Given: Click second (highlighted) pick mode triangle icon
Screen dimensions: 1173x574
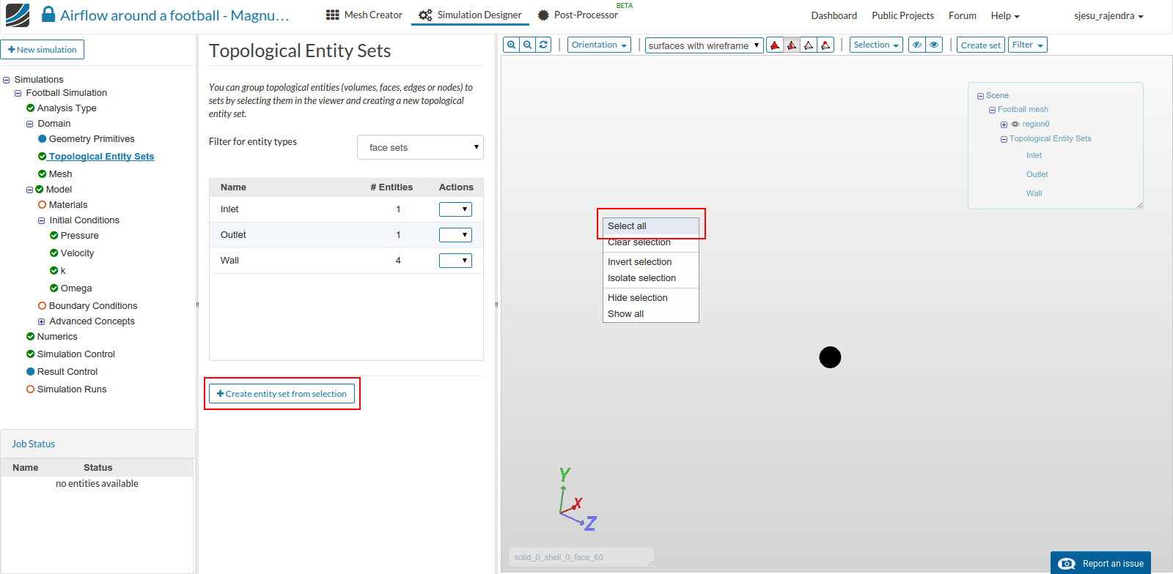Looking at the screenshot, I should tap(792, 45).
